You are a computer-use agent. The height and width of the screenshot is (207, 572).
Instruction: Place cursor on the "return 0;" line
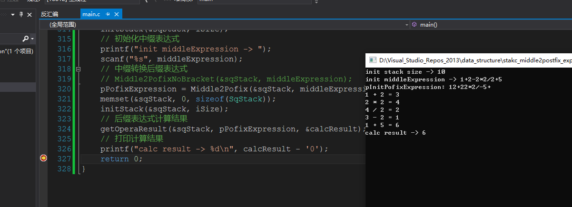(121, 159)
